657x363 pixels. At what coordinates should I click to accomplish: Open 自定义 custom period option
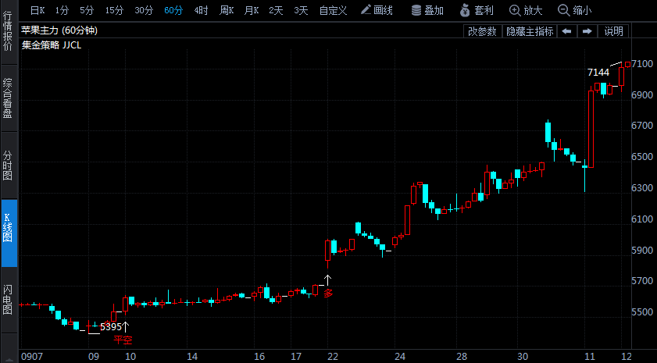(x=333, y=10)
